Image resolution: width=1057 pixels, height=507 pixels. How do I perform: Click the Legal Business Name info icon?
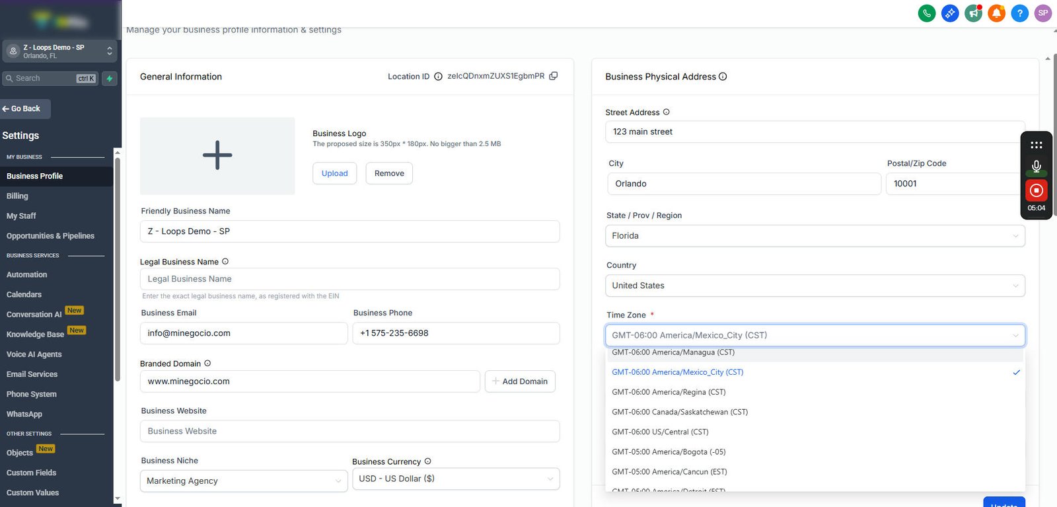click(x=225, y=262)
